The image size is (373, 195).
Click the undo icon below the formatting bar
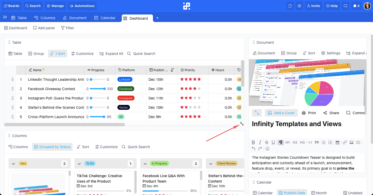click(253, 148)
